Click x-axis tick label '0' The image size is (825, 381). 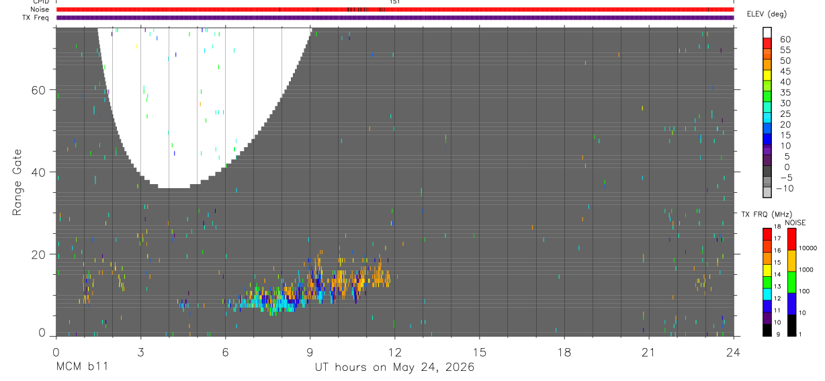(x=56, y=352)
